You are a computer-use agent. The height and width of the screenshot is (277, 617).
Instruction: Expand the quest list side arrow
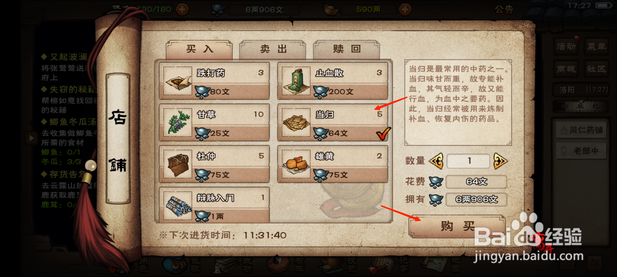click(x=31, y=138)
